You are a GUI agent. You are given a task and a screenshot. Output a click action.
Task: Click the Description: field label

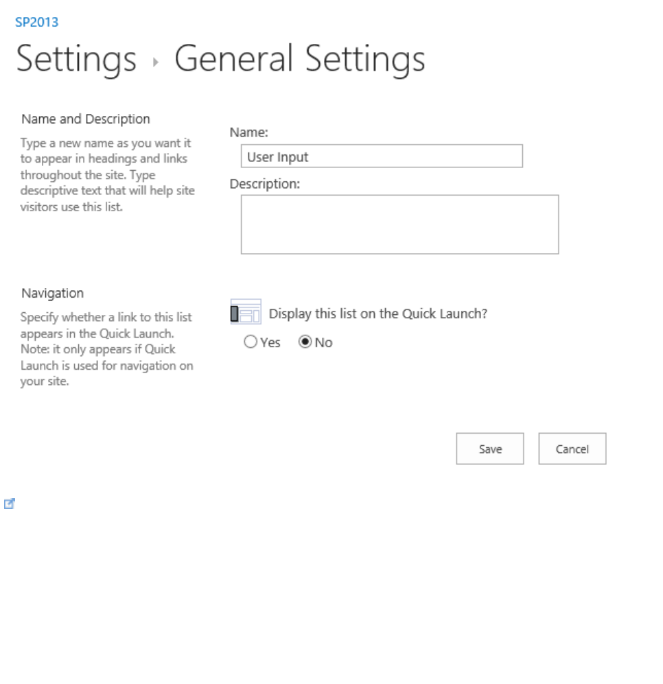(265, 184)
